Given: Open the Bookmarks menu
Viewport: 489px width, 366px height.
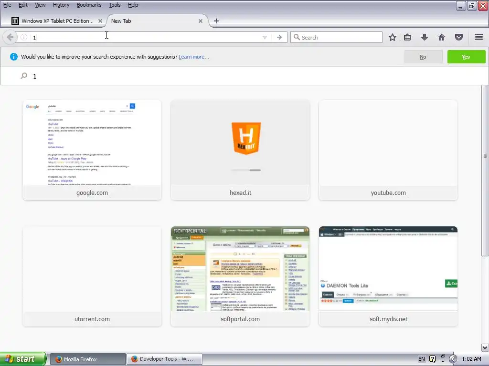Looking at the screenshot, I should pyautogui.click(x=89, y=5).
